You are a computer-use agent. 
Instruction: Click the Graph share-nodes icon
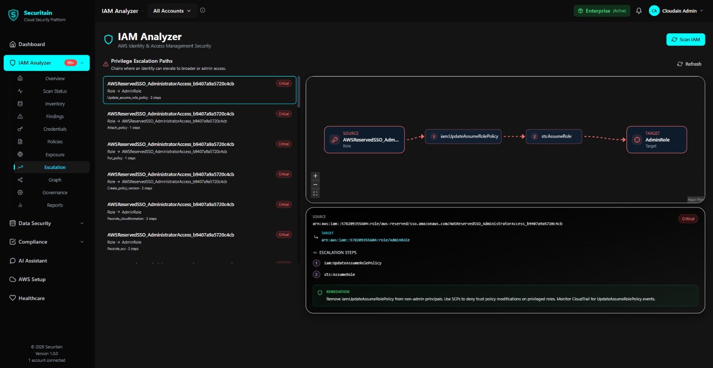pos(20,180)
